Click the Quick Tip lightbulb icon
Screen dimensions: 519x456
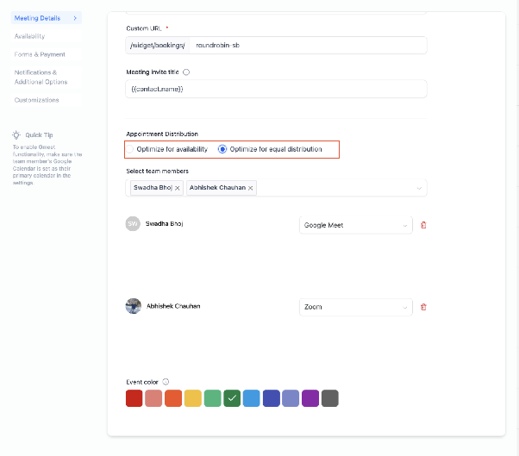[16, 134]
